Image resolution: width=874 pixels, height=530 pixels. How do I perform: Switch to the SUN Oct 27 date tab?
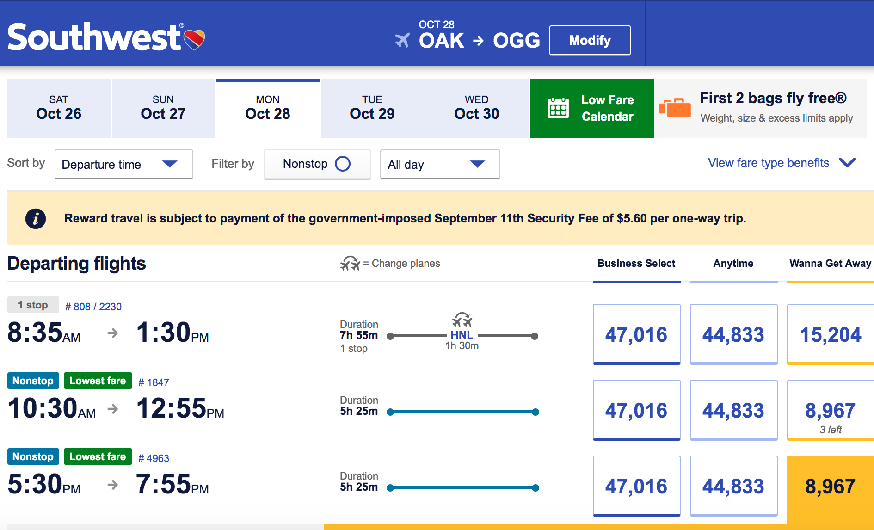coord(163,109)
